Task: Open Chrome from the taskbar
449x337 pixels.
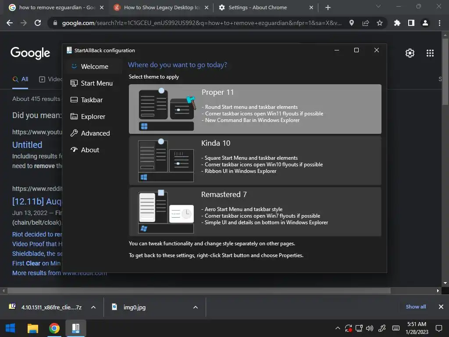Action: 54,328
